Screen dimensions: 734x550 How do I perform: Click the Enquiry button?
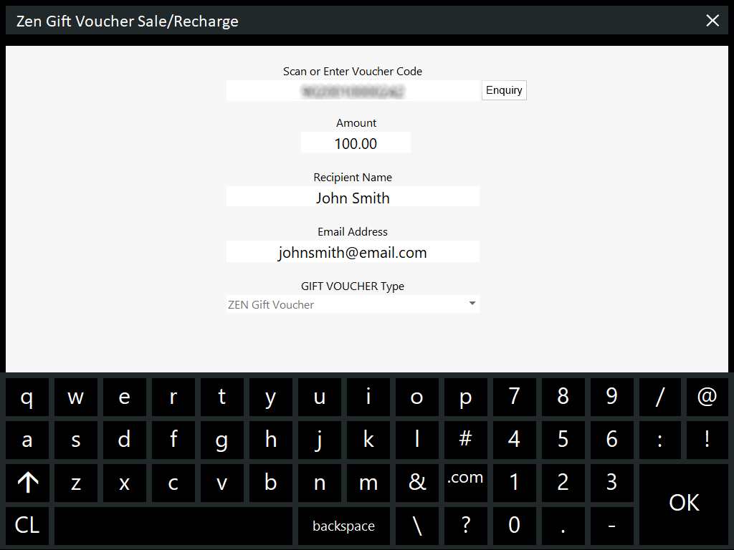point(504,90)
